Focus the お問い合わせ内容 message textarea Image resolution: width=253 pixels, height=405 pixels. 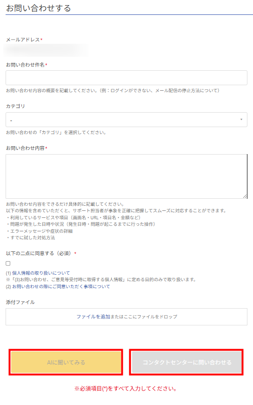[x=126, y=176]
